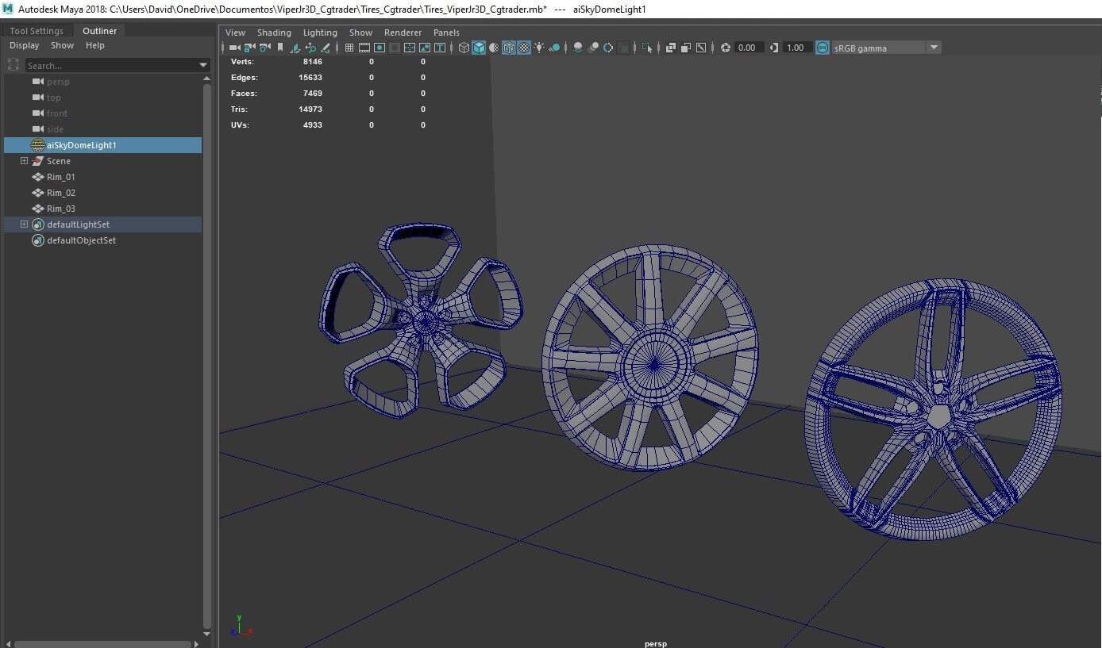Image resolution: width=1102 pixels, height=648 pixels.
Task: Click the Rim_02 mesh icon in Outliner
Action: 37,193
